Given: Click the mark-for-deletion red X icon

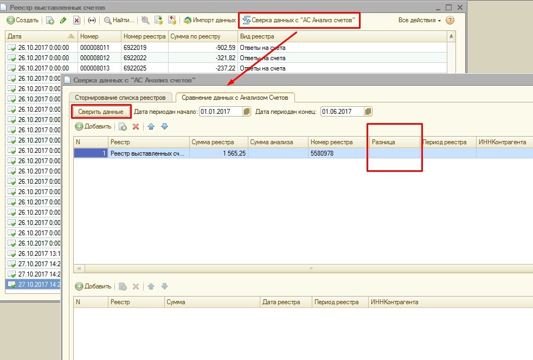Looking at the screenshot, I should (76, 20).
